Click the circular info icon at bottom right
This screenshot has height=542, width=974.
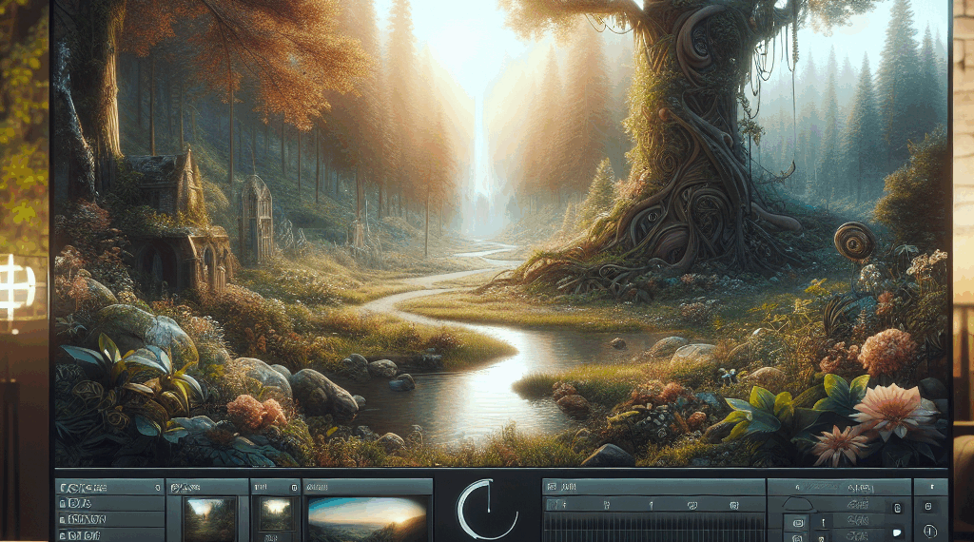coord(929,531)
